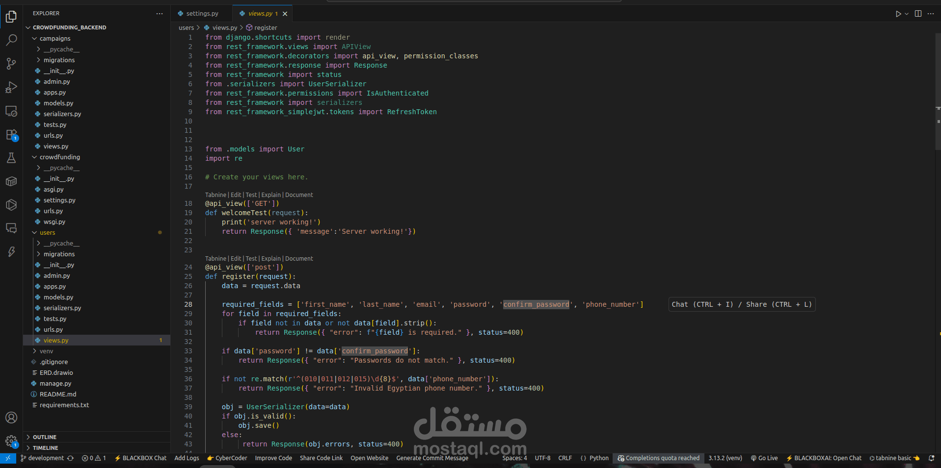The height and width of the screenshot is (468, 941).
Task: Change line endings via CRLF indicator
Action: coord(565,458)
